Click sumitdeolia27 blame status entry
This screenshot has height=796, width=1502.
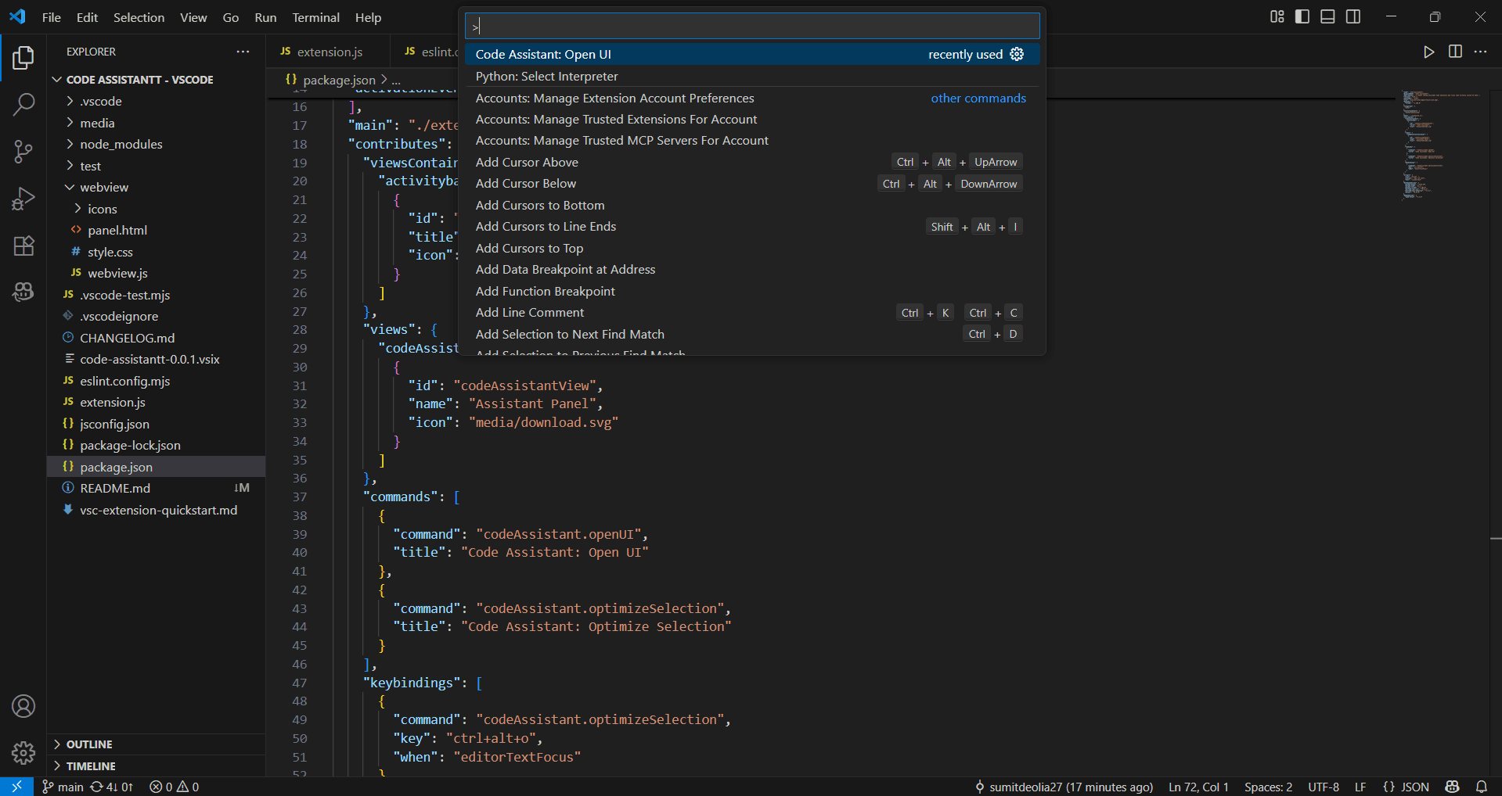[x=1064, y=787]
